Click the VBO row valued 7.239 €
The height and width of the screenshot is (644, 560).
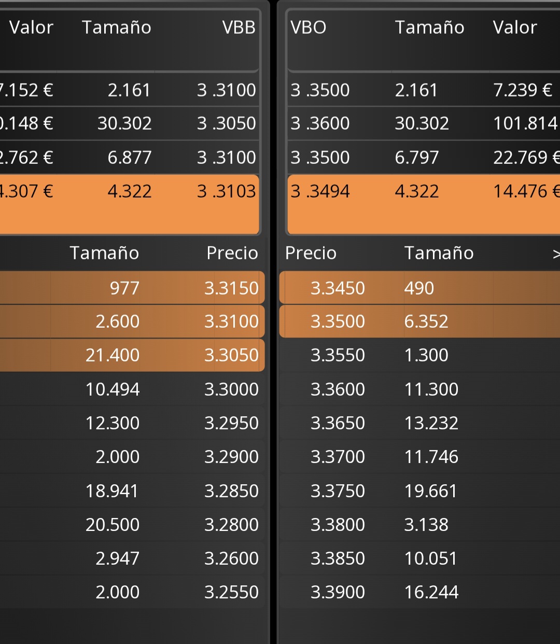pyautogui.click(x=424, y=90)
